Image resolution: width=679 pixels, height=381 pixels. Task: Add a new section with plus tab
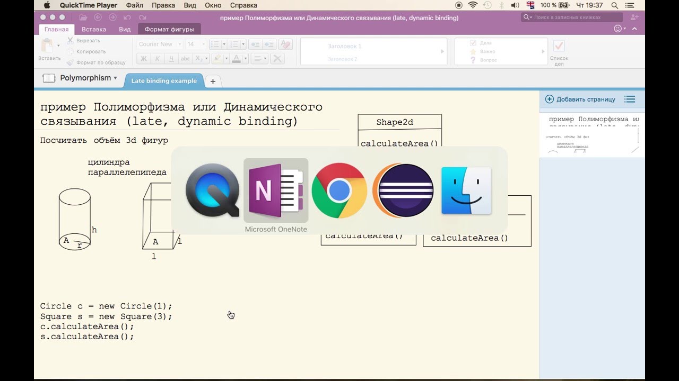(213, 81)
